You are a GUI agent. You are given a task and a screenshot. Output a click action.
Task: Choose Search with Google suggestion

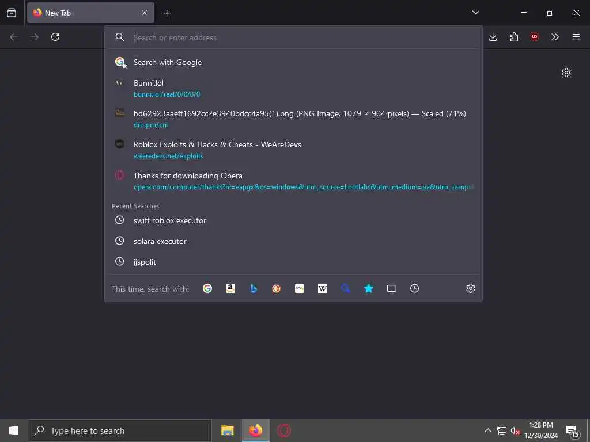point(293,62)
